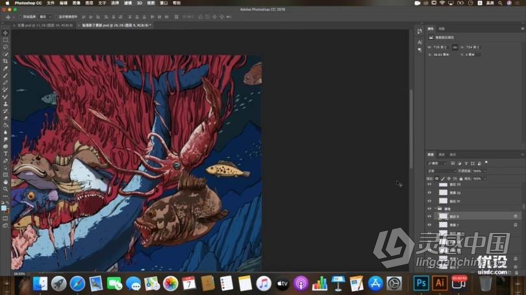
Task: Open the 图像 menu
Action: point(75,3)
